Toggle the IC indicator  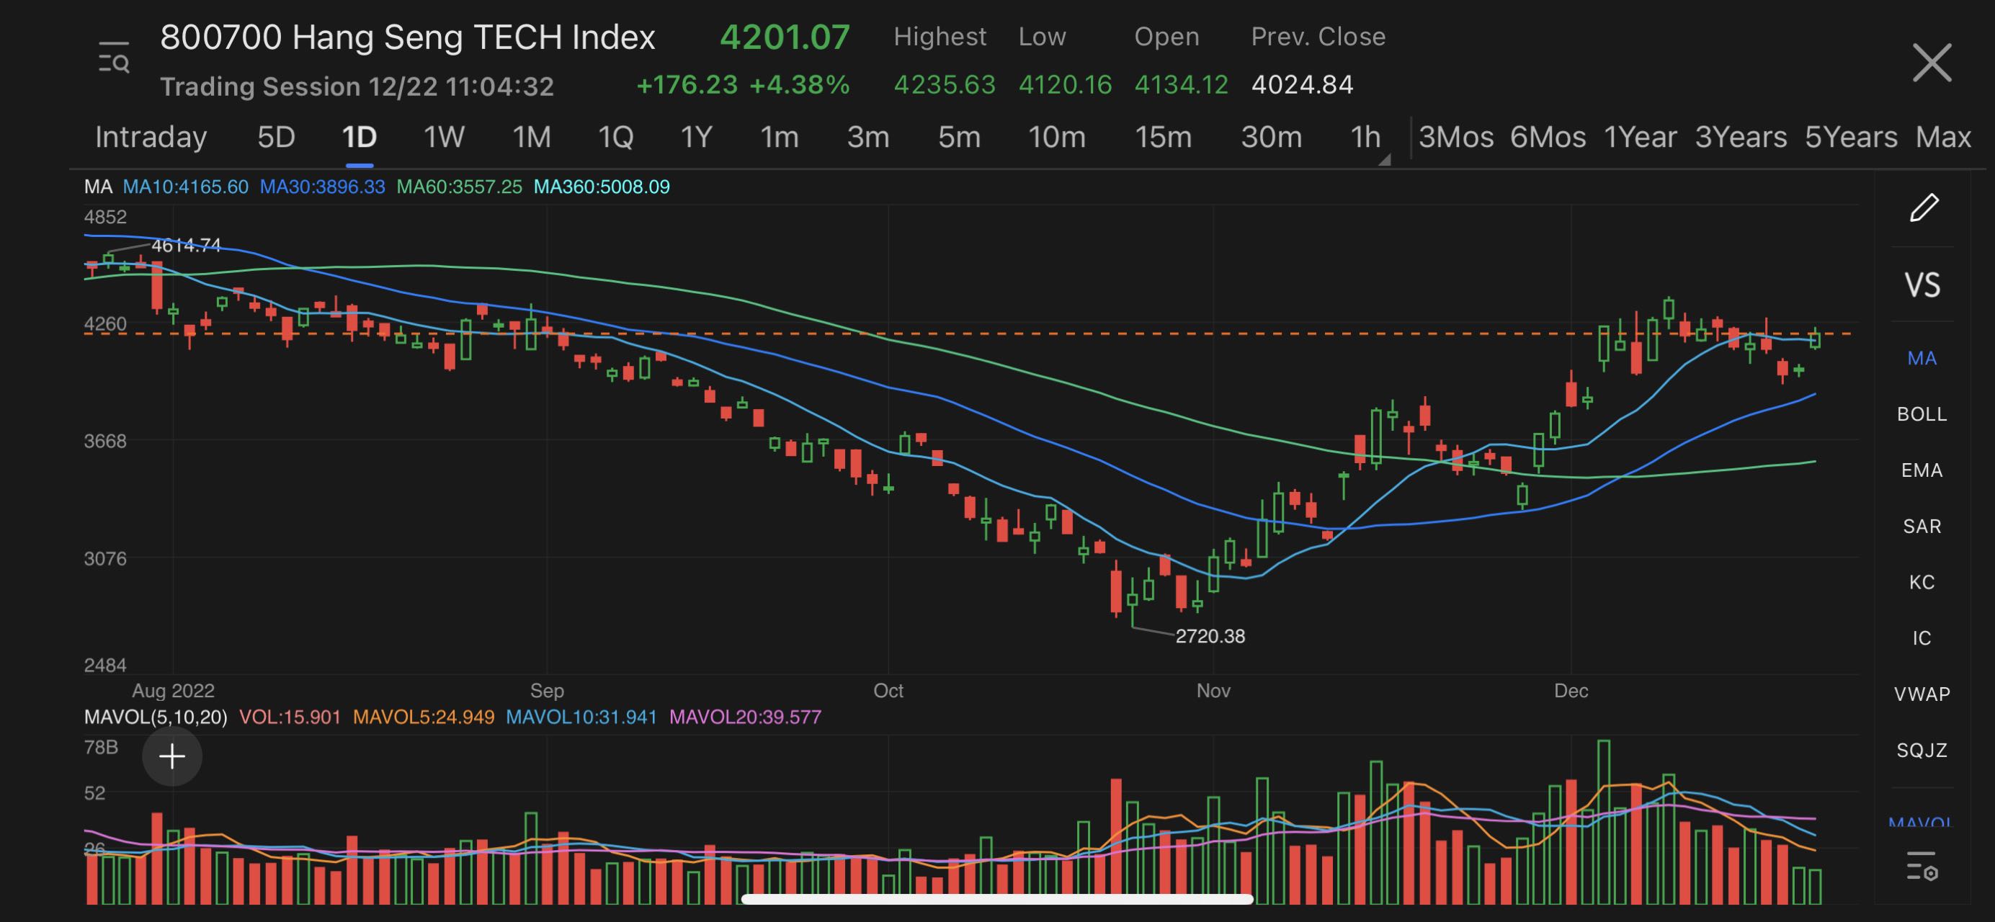tap(1922, 638)
